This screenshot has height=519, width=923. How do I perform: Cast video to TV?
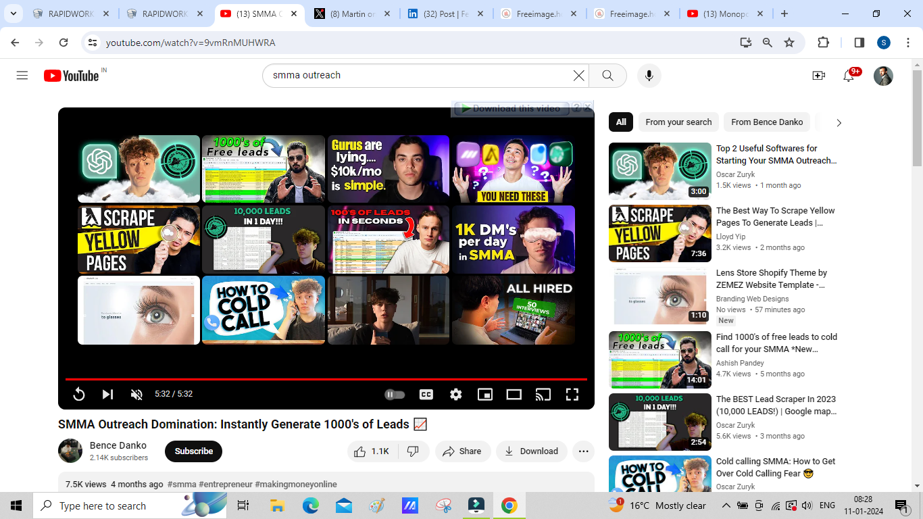click(543, 394)
